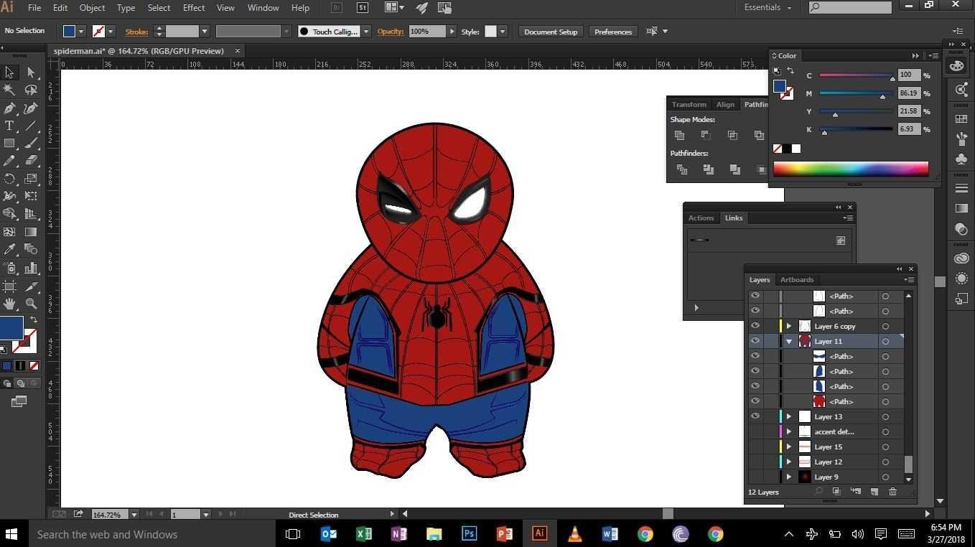Click the Divide pathfinder icon

(x=682, y=169)
